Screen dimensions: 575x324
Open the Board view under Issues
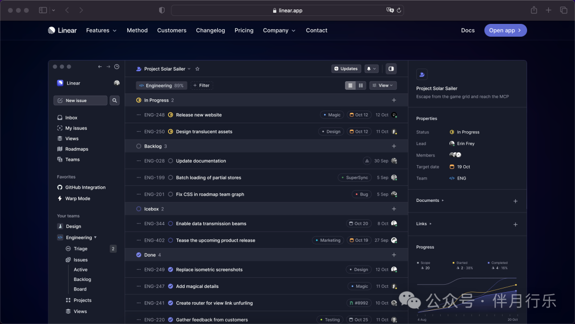(80, 289)
